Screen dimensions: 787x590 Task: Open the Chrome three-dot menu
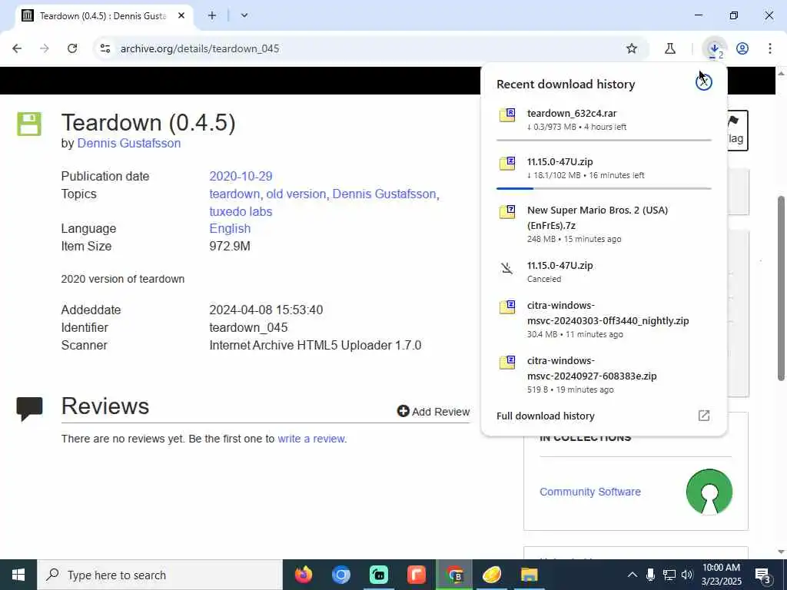(770, 48)
